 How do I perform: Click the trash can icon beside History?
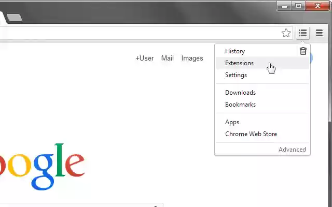pyautogui.click(x=303, y=51)
